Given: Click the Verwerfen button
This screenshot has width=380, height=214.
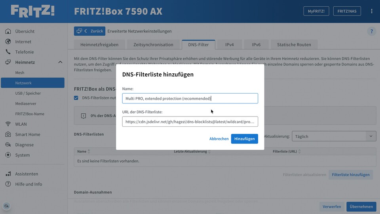Looking at the screenshot, I should coord(332,207).
